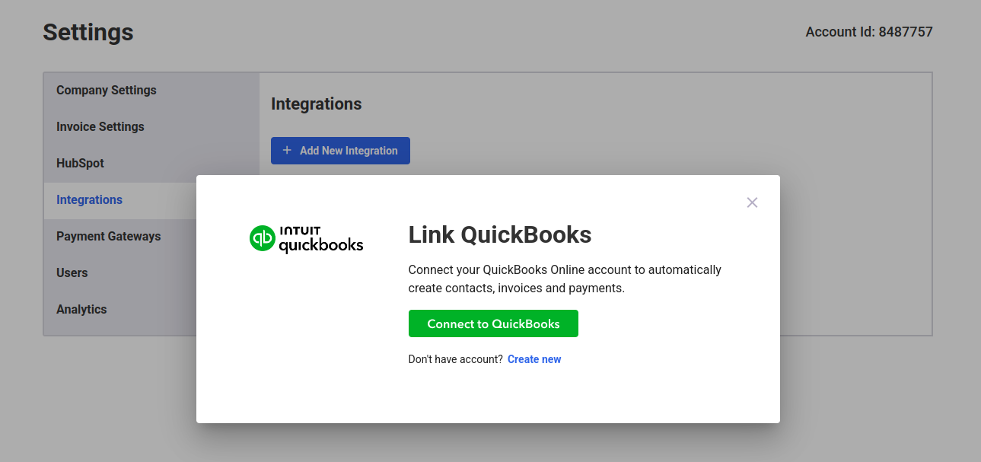Open the Create new account link
The image size is (981, 462).
[534, 359]
